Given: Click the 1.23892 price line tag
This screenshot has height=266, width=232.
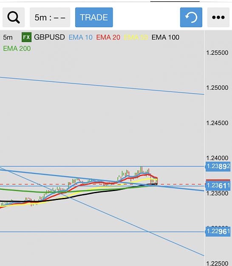Looking at the screenshot, I should click(x=218, y=166).
